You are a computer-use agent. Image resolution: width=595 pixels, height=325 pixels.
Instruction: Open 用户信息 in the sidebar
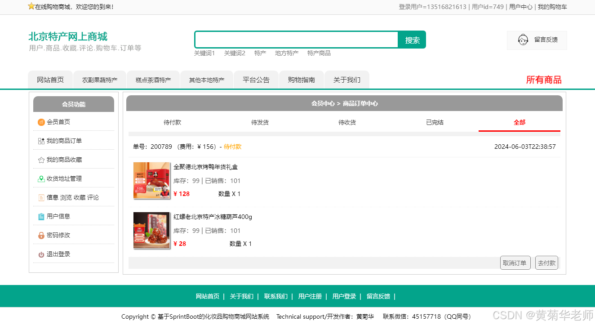[58, 217]
